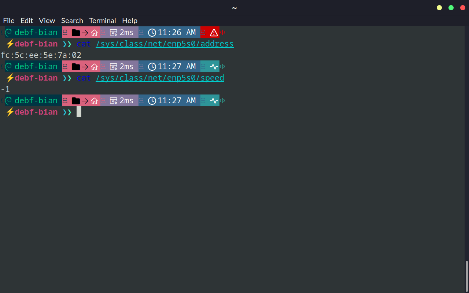This screenshot has width=469, height=293.
Task: Click the block cursor at the empty prompt
Action: [79, 112]
